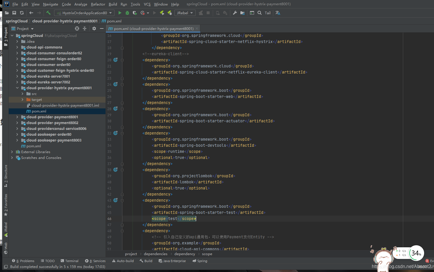The height and width of the screenshot is (272, 434).
Task: Open Settings via the wrench icon
Action: tap(235, 13)
